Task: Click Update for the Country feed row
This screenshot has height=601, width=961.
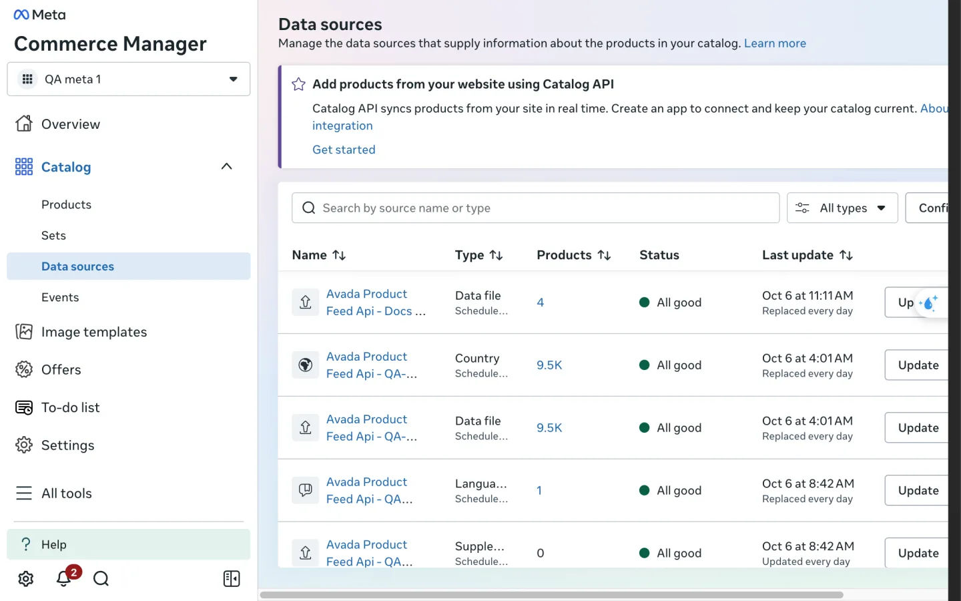Action: point(918,365)
